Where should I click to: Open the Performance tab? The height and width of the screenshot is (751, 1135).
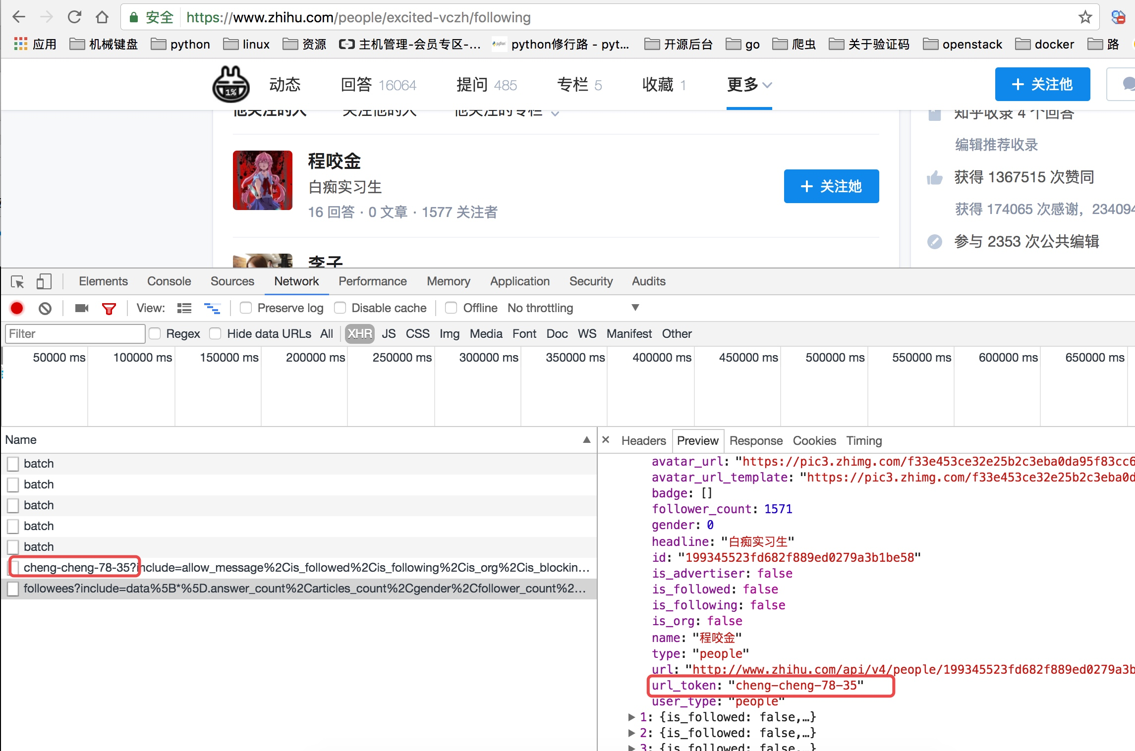(x=372, y=281)
